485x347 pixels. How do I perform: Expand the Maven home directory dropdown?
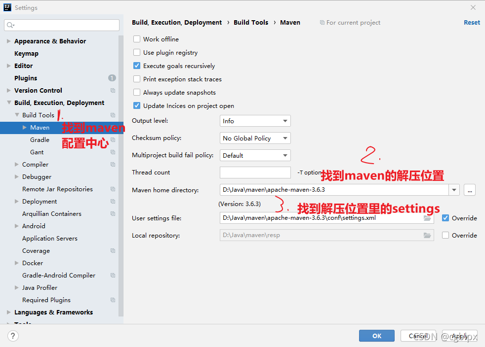pos(454,190)
